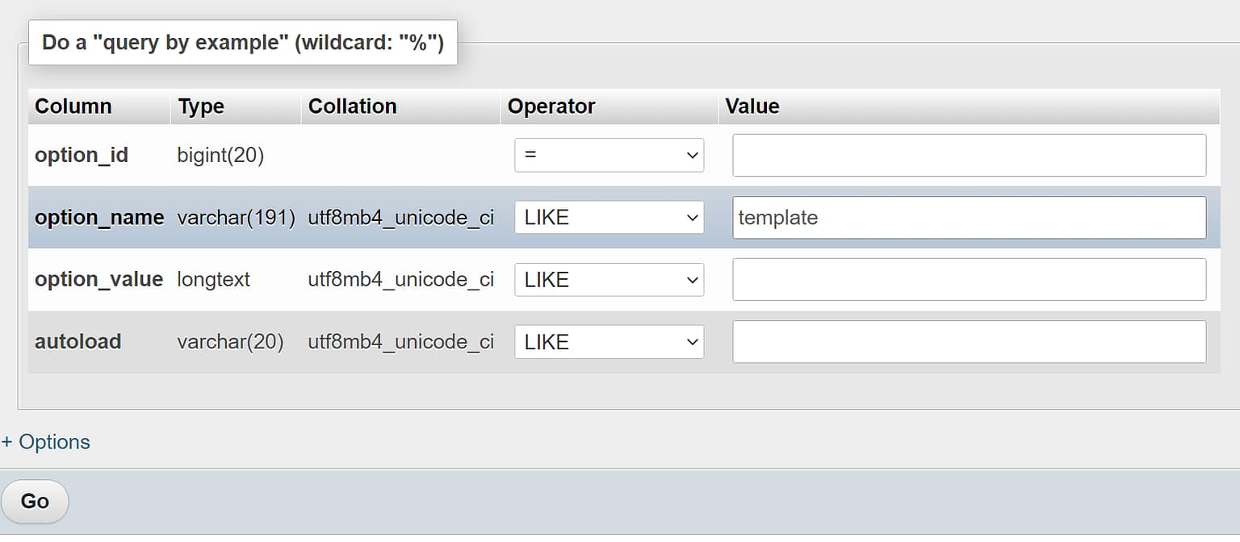Screen dimensions: 1240x542
Task: Focus the value field containing "template"
Action: 969,218
